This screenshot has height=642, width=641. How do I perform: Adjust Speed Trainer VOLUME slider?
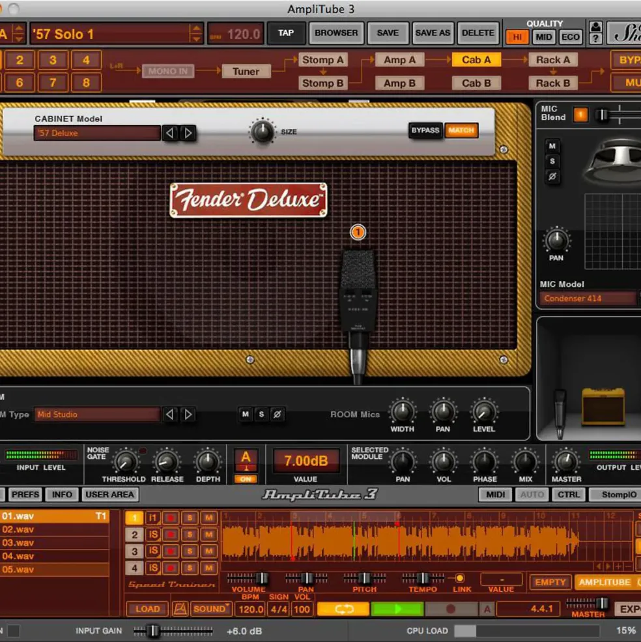(x=248, y=578)
